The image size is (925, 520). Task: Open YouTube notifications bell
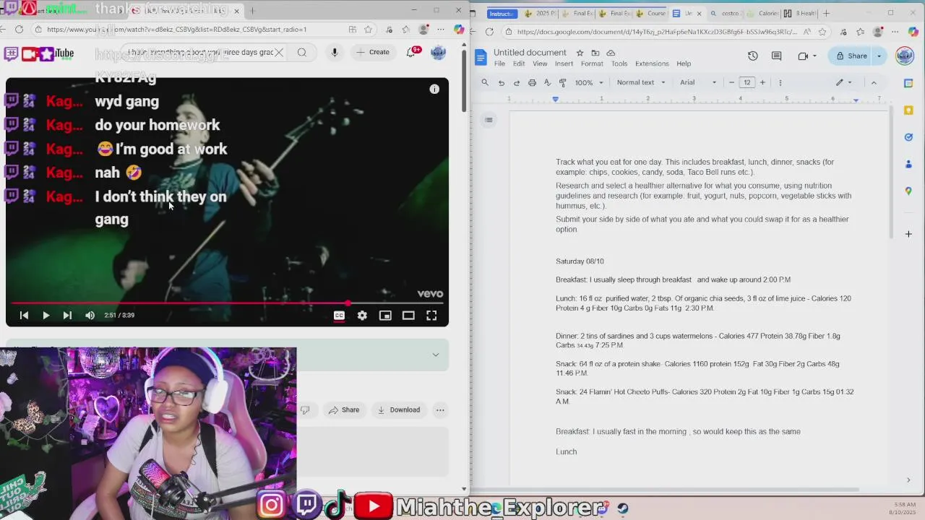(x=412, y=52)
